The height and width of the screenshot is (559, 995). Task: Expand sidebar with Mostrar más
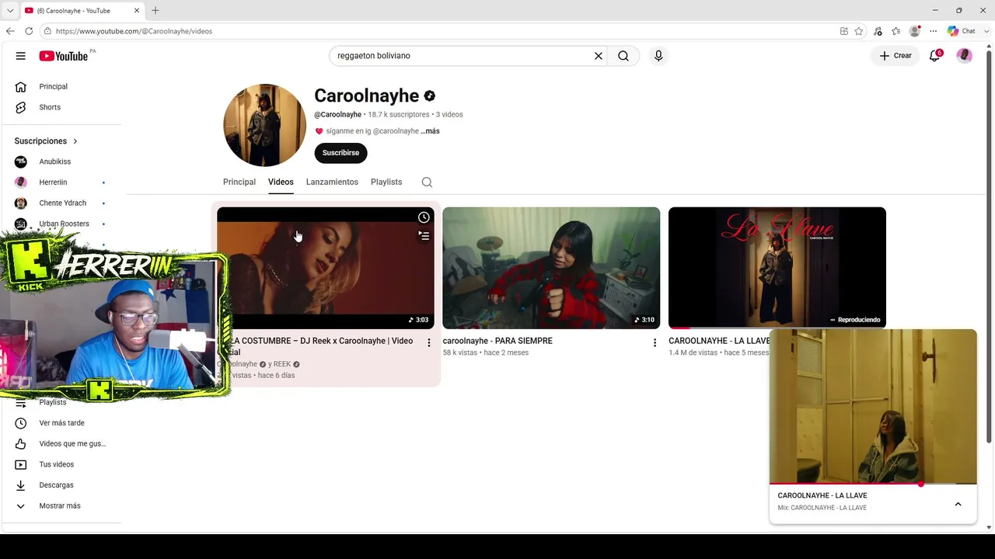click(60, 506)
